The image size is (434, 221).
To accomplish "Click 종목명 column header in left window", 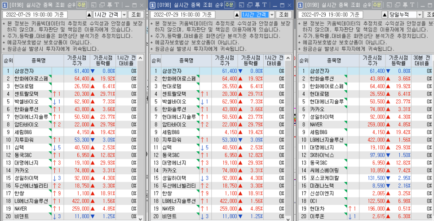I will pyautogui.click(x=39, y=60).
